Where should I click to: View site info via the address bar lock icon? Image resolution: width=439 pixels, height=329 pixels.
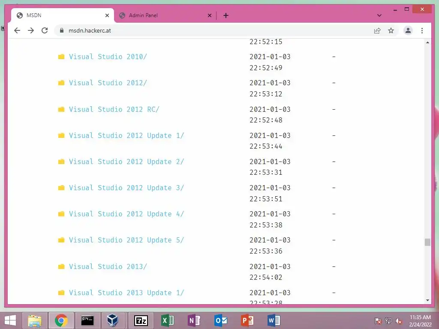tap(62, 30)
